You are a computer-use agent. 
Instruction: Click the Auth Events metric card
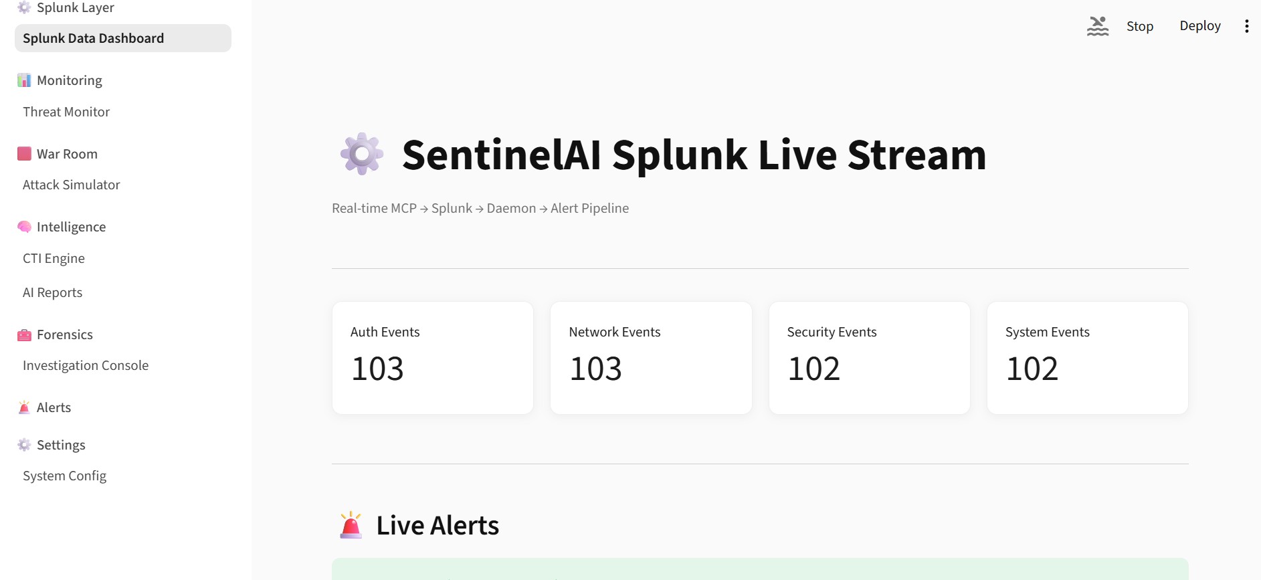coord(433,358)
